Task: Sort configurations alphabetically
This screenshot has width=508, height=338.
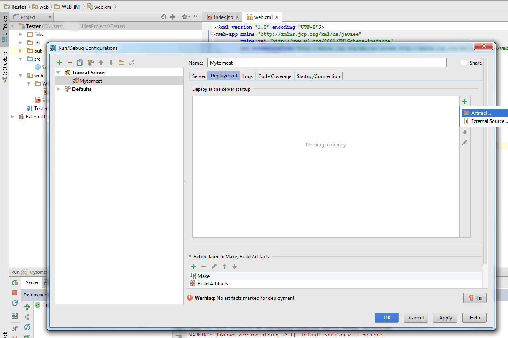Action: point(132,63)
